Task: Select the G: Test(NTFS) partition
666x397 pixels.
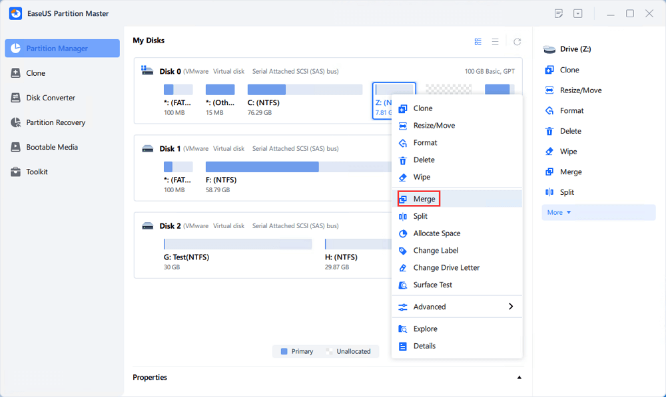Action: [x=238, y=244]
